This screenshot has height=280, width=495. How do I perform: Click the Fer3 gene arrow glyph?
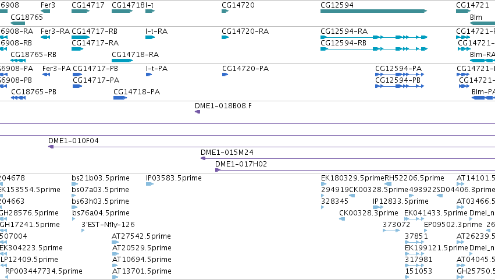[x=45, y=11]
